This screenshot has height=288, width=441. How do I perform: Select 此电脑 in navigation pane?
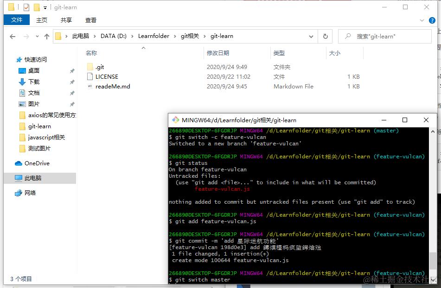coord(32,178)
